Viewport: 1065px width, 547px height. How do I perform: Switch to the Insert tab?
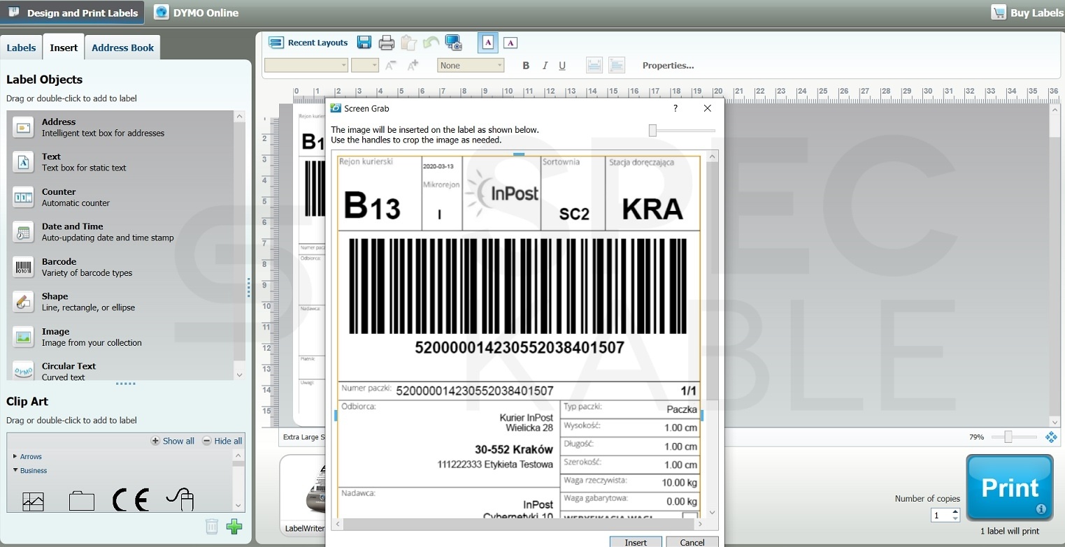click(64, 48)
